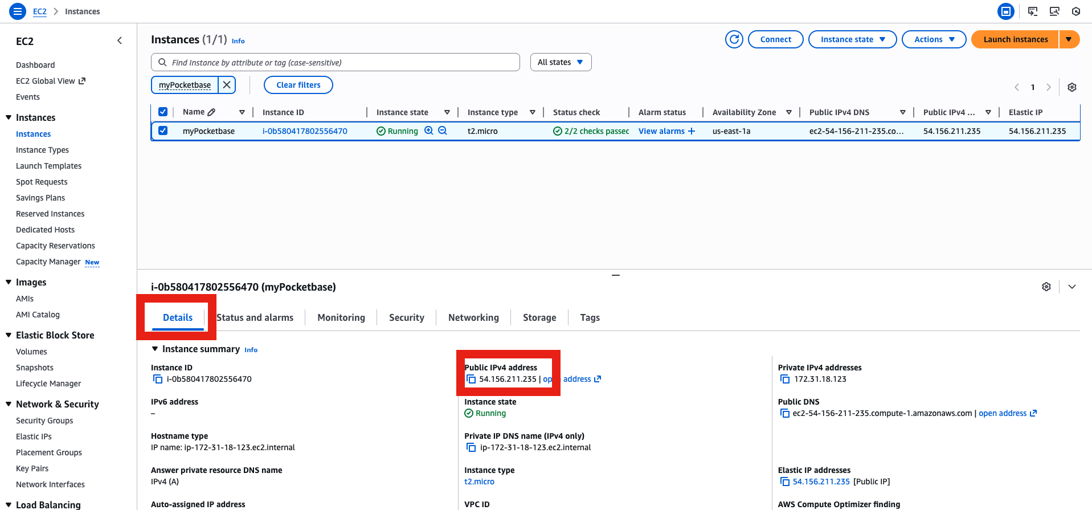Add alarm plus icon for myPocketbase
The height and width of the screenshot is (510, 1092).
pyautogui.click(x=692, y=131)
